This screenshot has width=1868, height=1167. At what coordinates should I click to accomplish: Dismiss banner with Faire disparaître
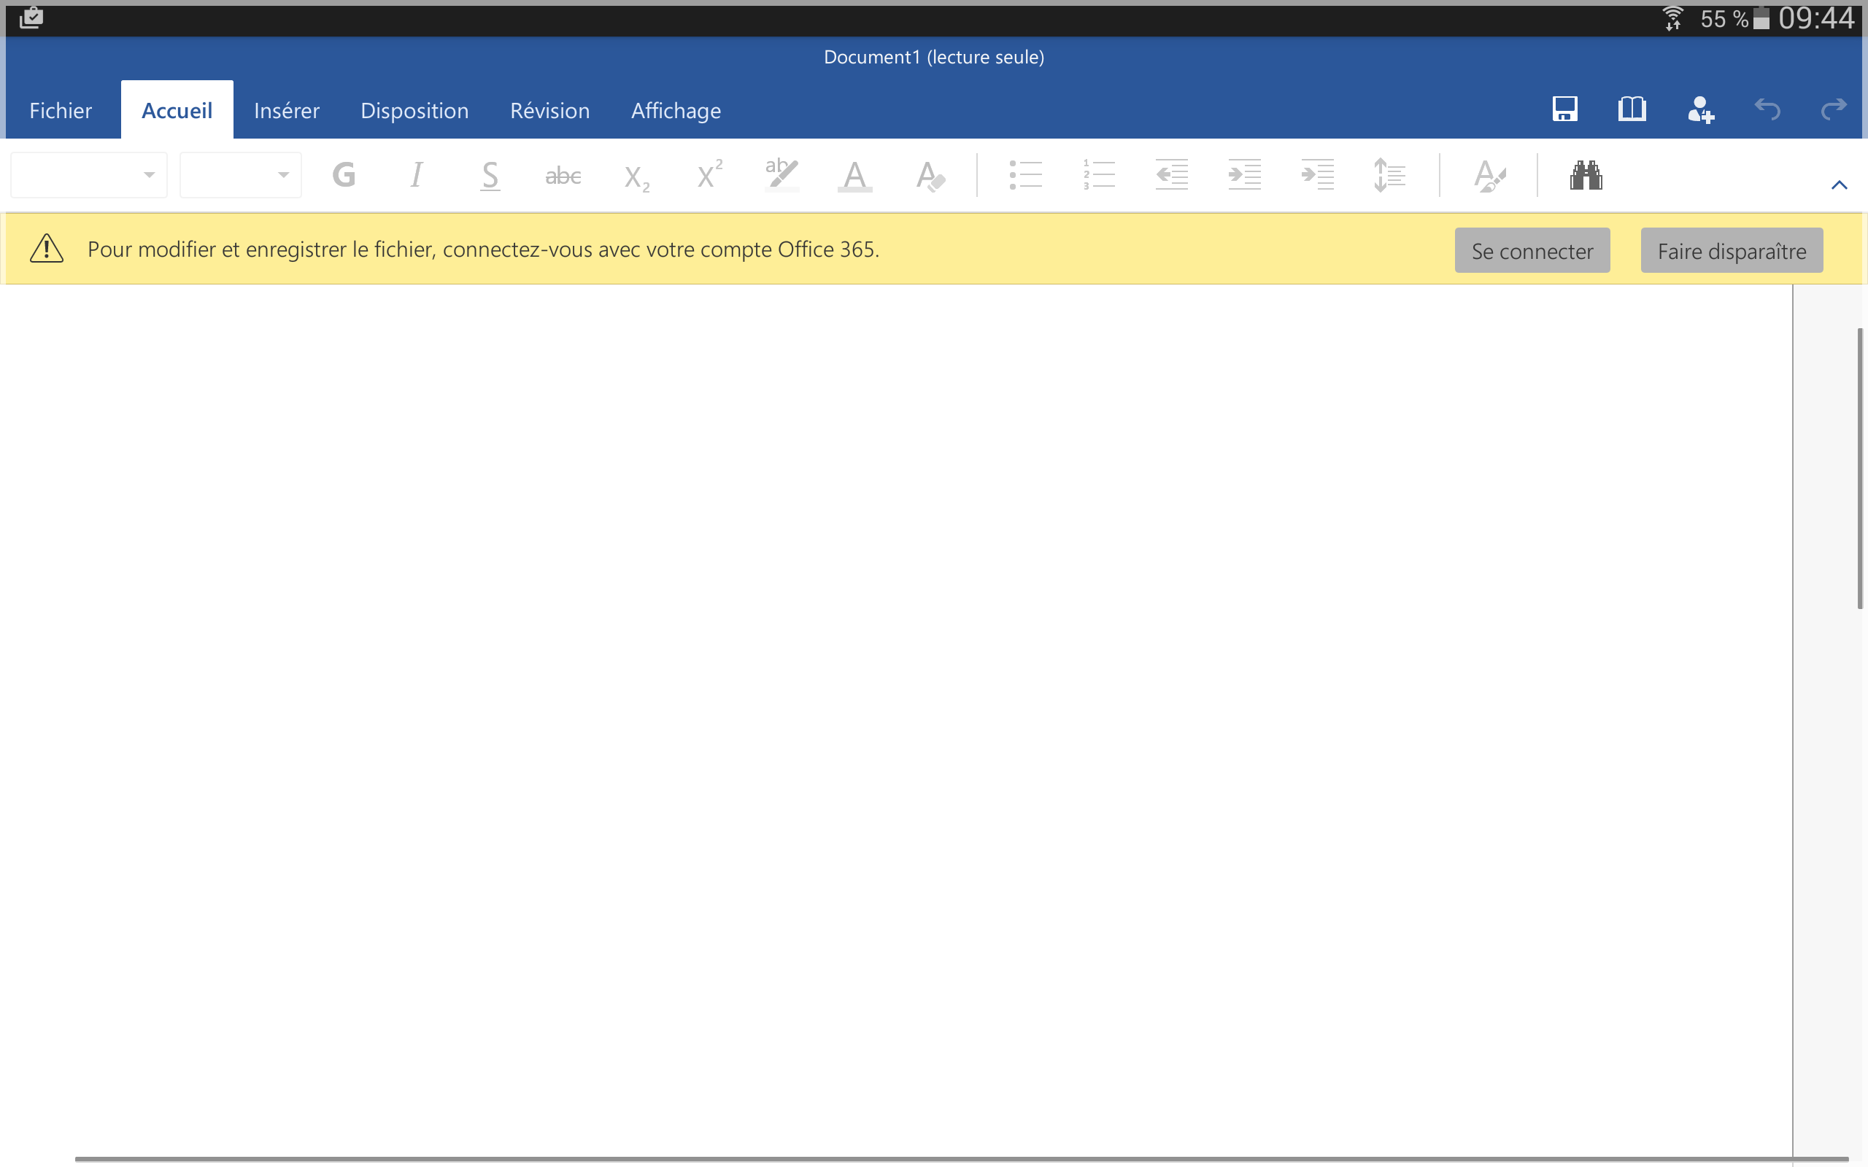point(1731,251)
